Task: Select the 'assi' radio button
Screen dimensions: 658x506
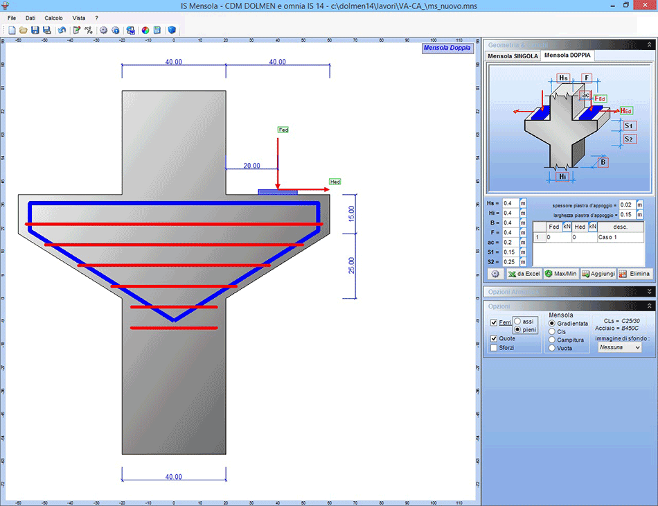Action: [517, 321]
